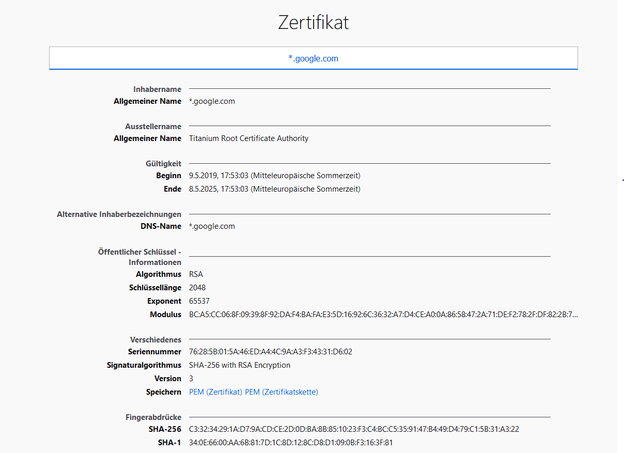
Task: Click the SHA-256 fingerprint value
Action: [354, 429]
